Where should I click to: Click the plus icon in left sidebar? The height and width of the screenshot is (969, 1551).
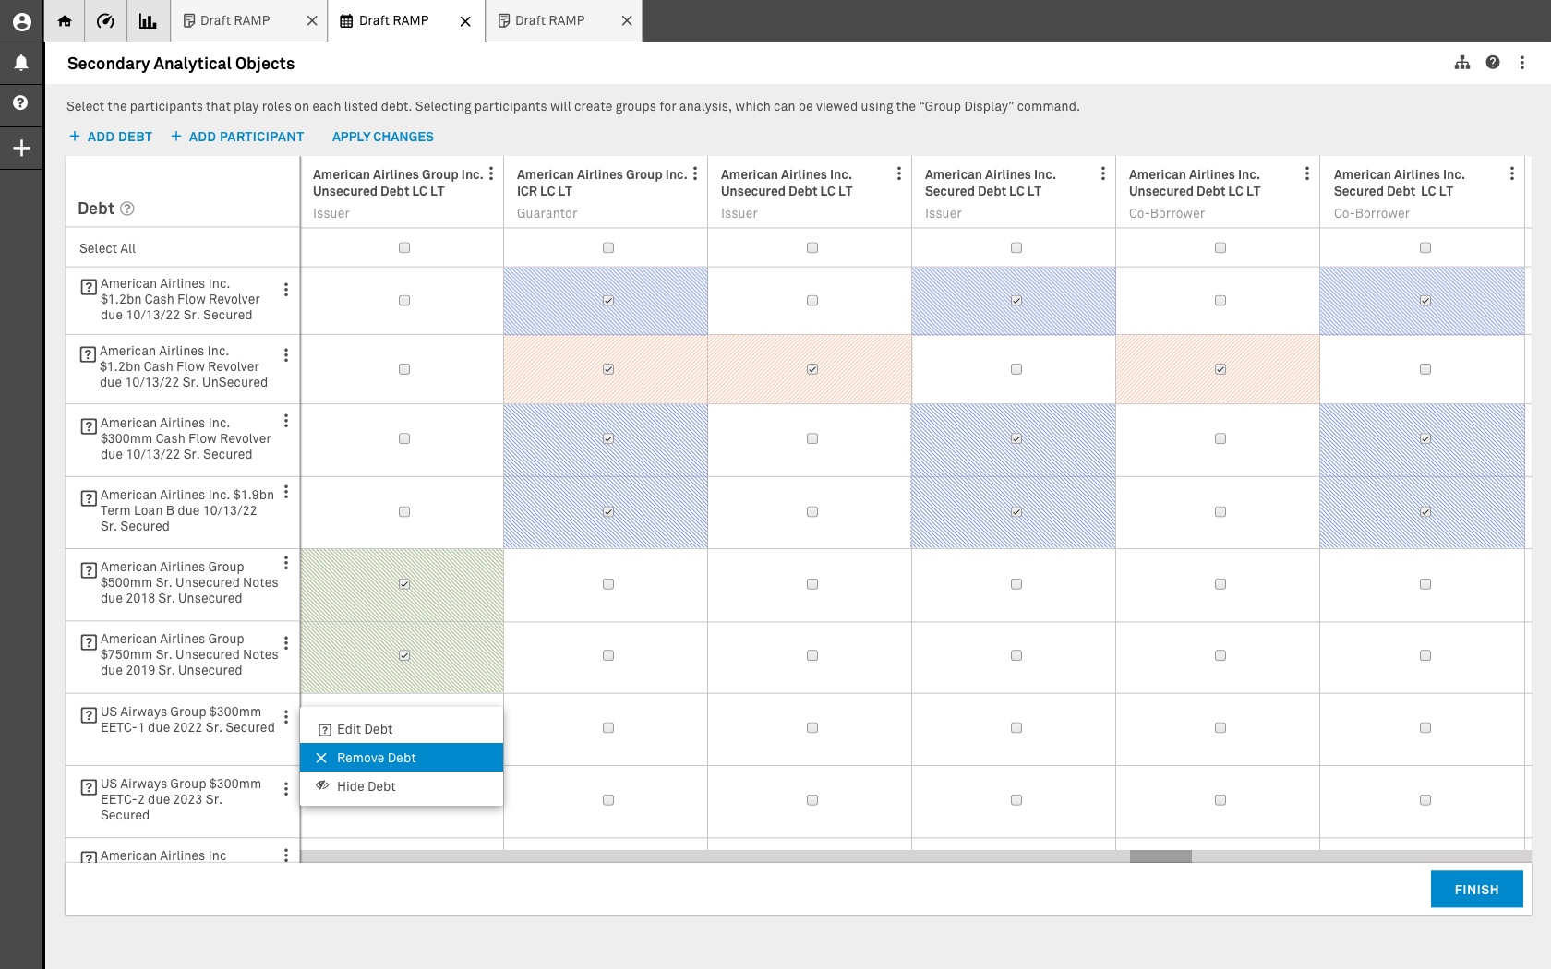coord(21,148)
